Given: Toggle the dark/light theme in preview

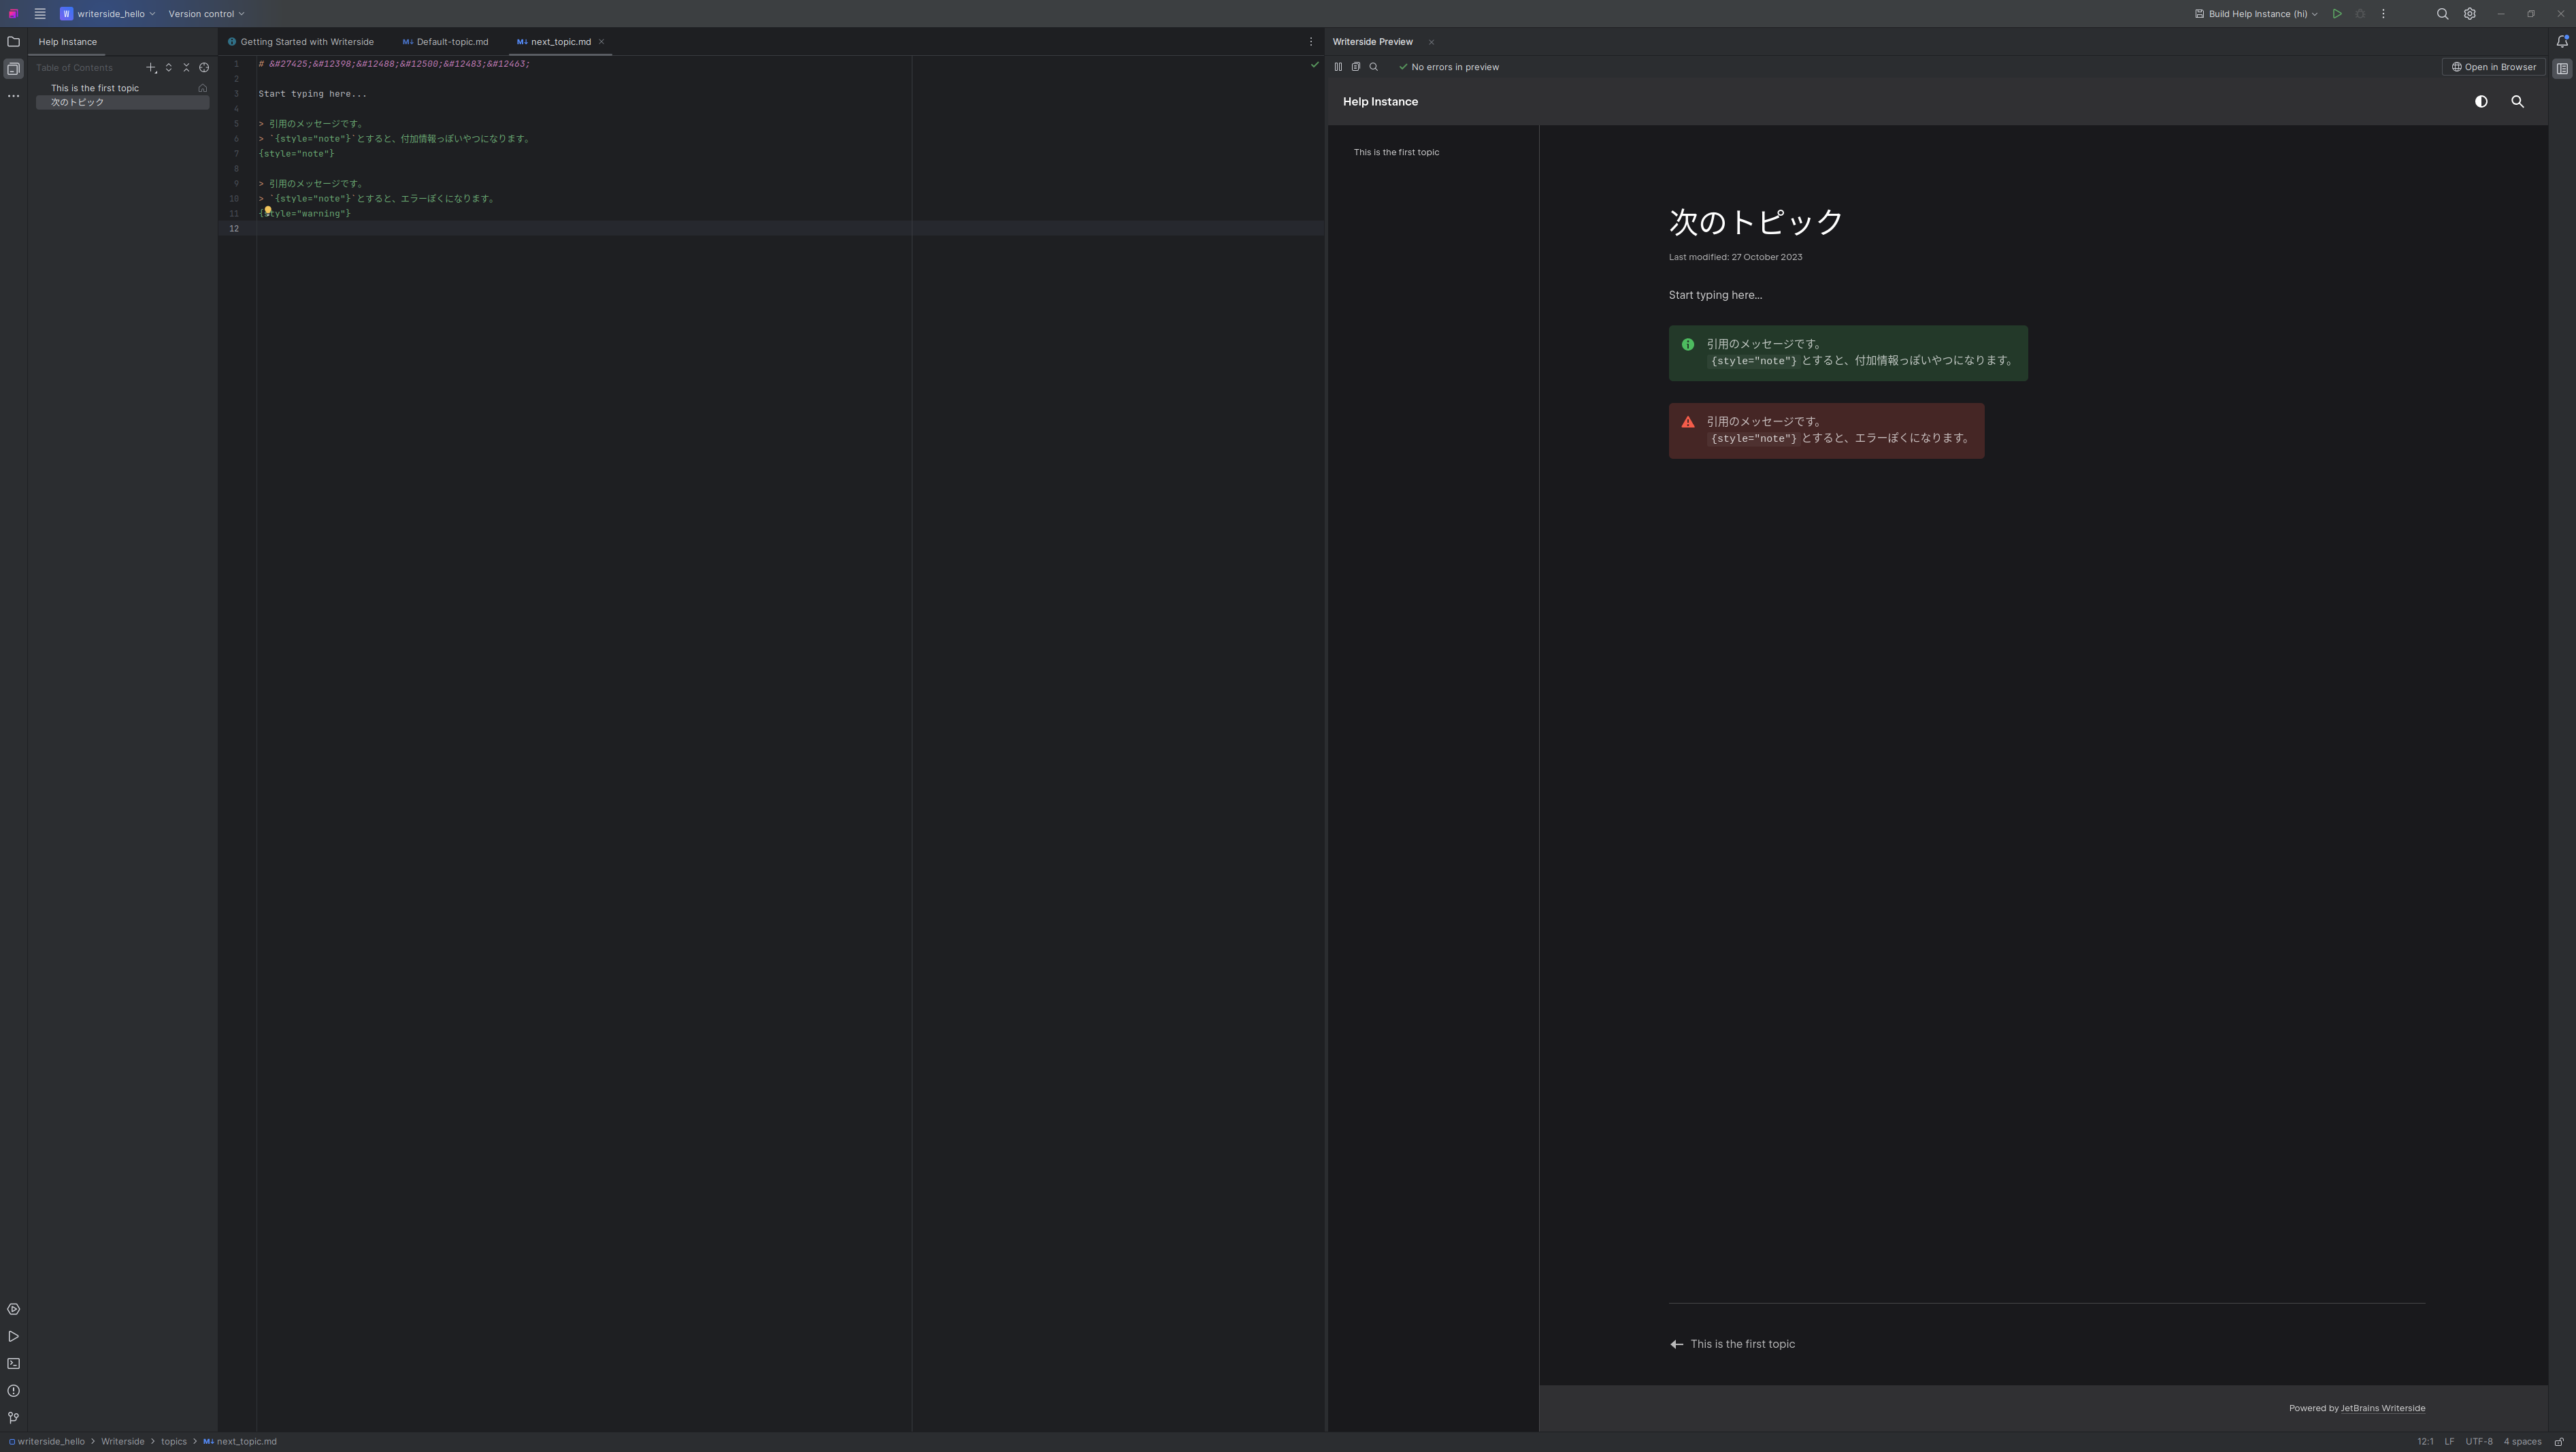Looking at the screenshot, I should (2481, 102).
